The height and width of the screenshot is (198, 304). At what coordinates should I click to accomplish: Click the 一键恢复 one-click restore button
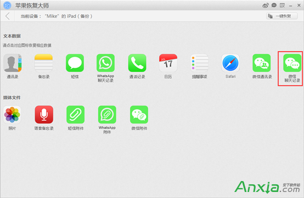click(x=282, y=16)
